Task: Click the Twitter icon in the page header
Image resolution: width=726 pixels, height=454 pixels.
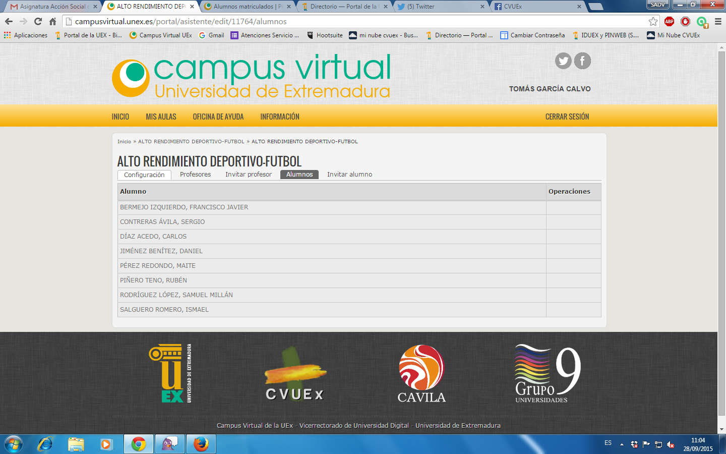Action: [x=563, y=61]
